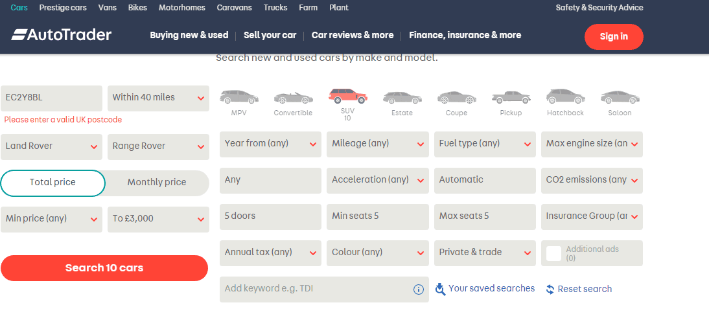This screenshot has height=329, width=709.
Task: Open Finance, insurance & more menu
Action: (x=465, y=35)
